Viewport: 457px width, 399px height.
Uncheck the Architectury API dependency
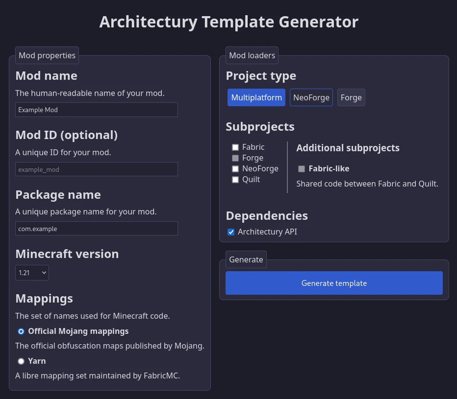pos(231,232)
